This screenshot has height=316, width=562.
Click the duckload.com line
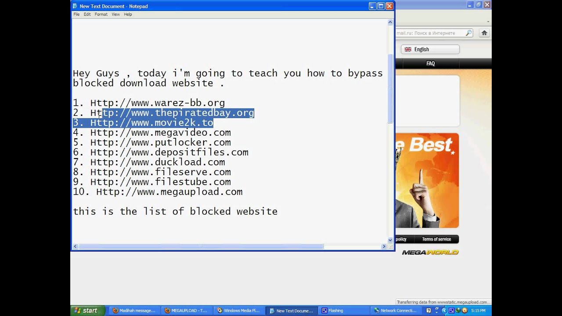(x=149, y=162)
